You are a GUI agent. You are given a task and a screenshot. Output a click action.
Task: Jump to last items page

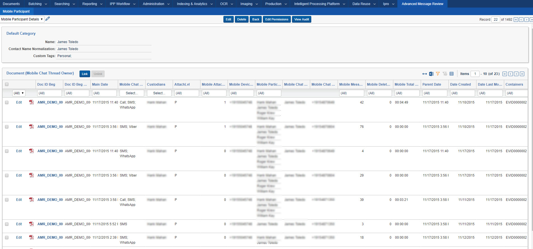(522, 74)
